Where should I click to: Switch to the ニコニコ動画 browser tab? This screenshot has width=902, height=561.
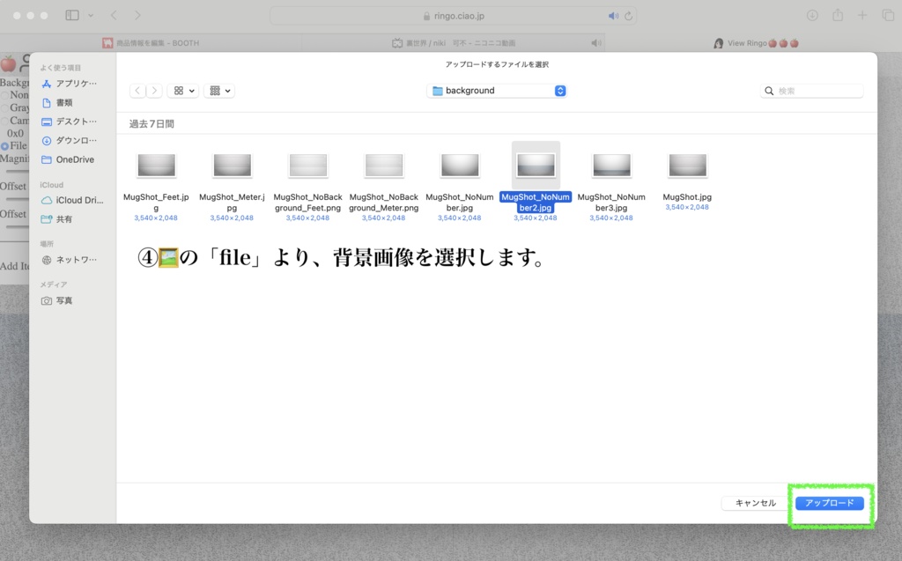click(x=452, y=43)
